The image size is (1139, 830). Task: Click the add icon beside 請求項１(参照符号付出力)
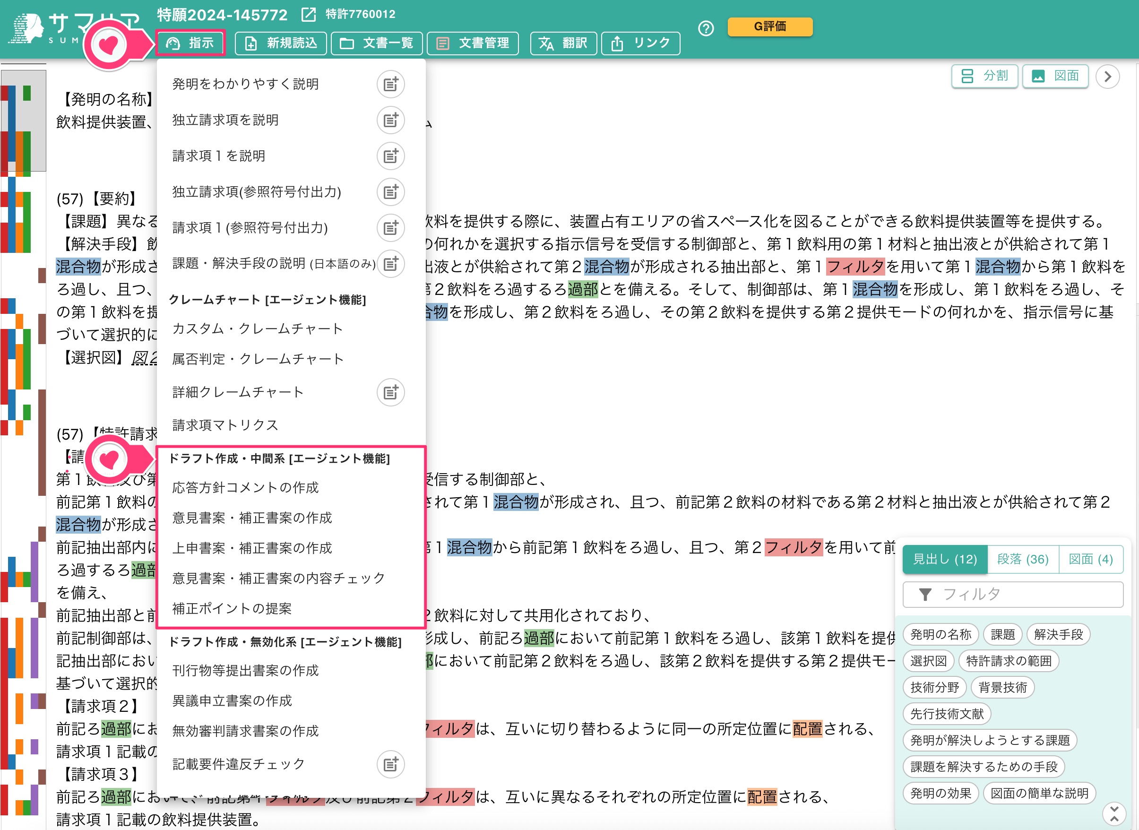(390, 228)
